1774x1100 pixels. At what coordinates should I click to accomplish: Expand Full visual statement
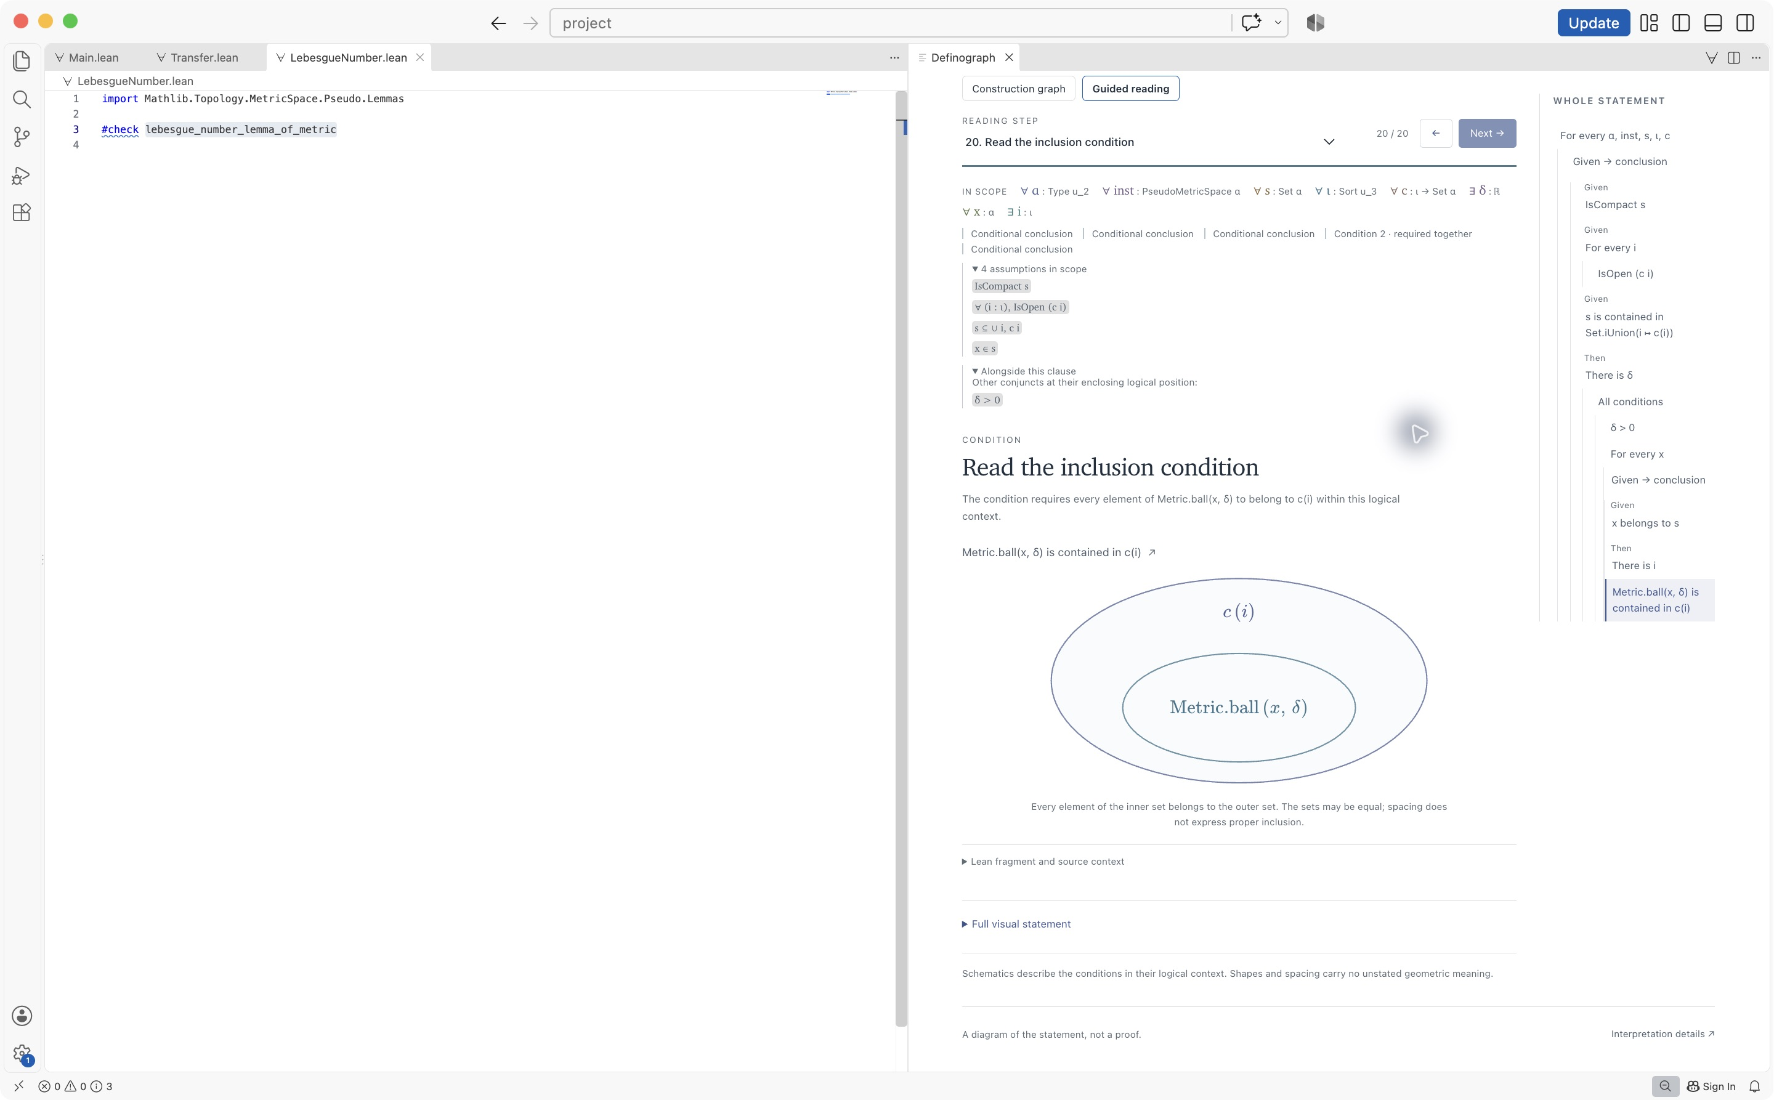coord(1016,924)
